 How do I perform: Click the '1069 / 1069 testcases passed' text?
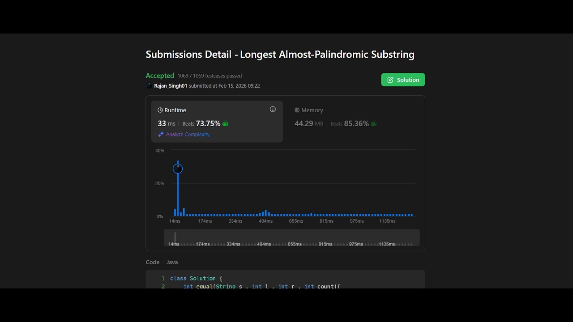pos(210,76)
